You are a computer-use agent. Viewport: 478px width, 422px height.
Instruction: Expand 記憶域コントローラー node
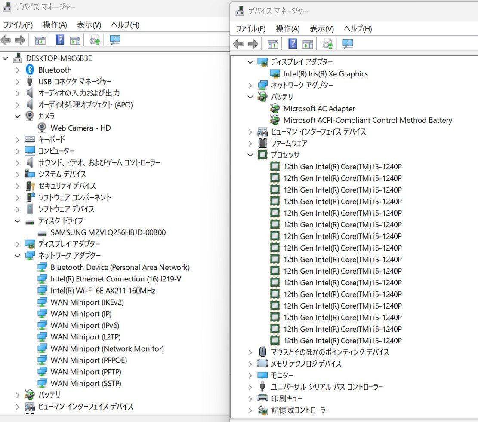(250, 410)
